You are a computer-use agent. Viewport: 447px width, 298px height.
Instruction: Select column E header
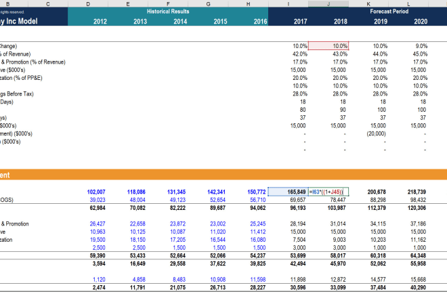pos(128,3)
